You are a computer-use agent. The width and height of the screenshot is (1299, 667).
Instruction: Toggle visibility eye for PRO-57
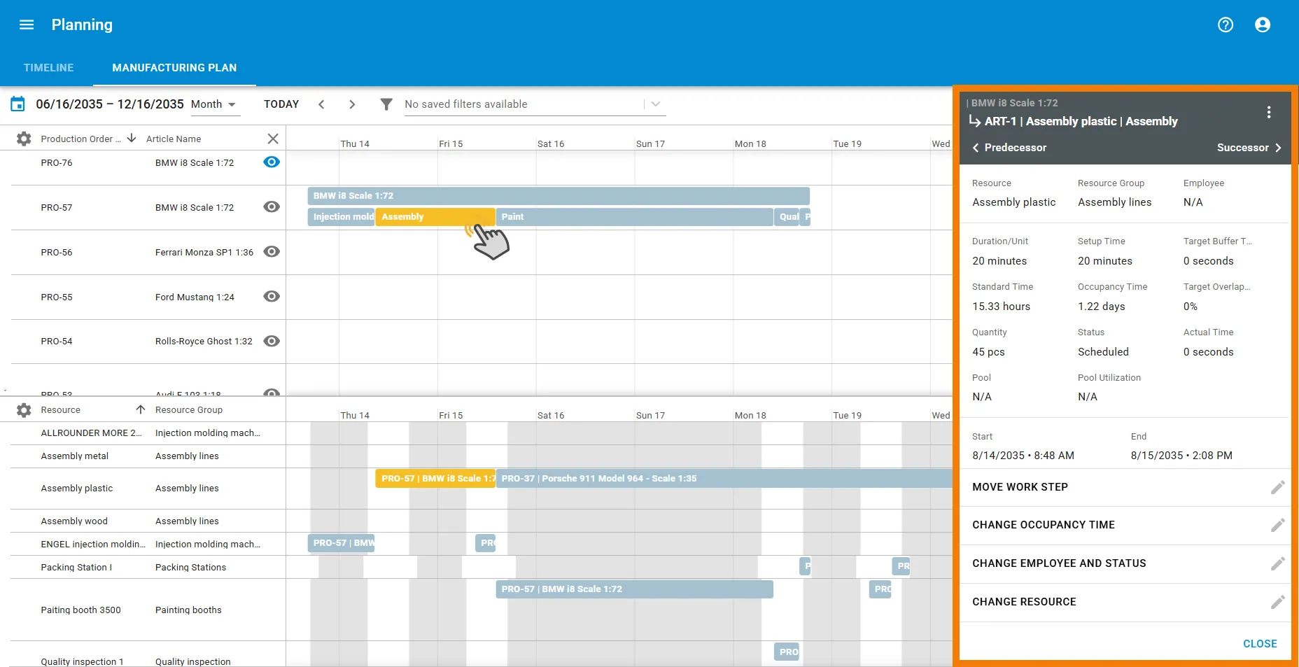click(x=272, y=207)
